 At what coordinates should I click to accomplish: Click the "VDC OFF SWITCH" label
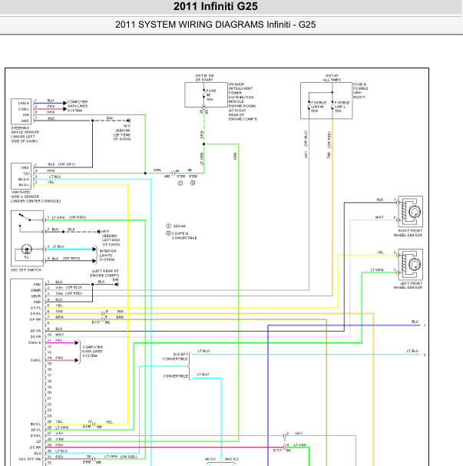26,270
